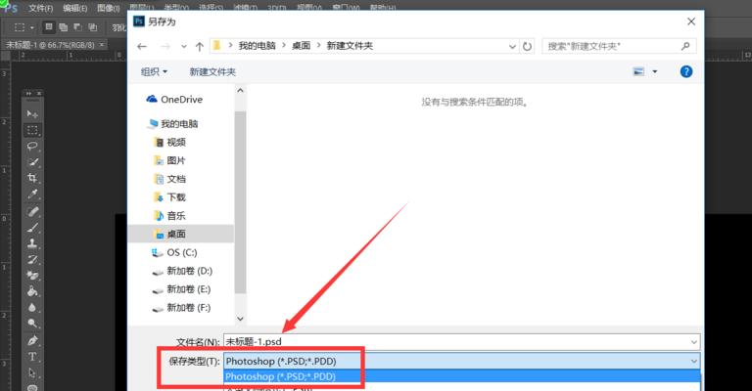Go forward in the Save As dialog
This screenshot has height=391, width=752.
click(164, 46)
